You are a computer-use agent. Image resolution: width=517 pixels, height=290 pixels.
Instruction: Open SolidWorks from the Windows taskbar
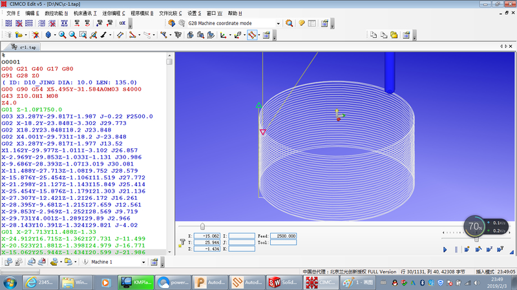point(283,282)
